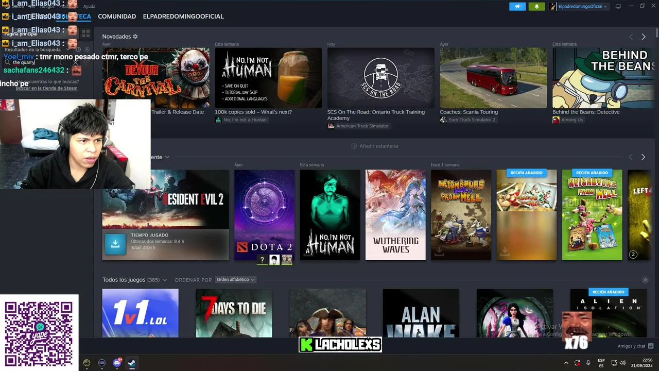Go to previous Novedades page arrow
The width and height of the screenshot is (659, 371).
(x=631, y=37)
